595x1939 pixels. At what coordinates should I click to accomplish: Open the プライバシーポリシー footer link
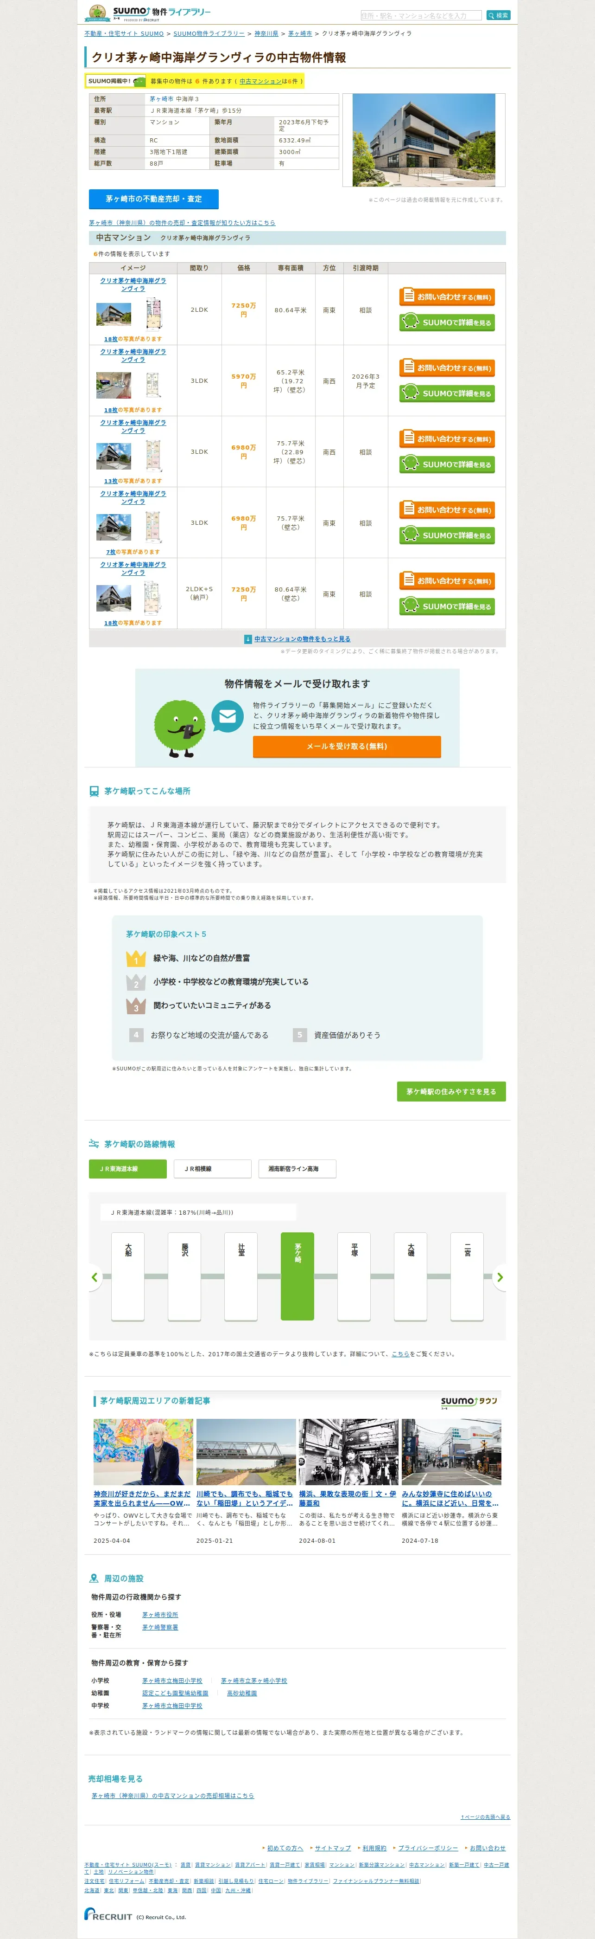(428, 1848)
